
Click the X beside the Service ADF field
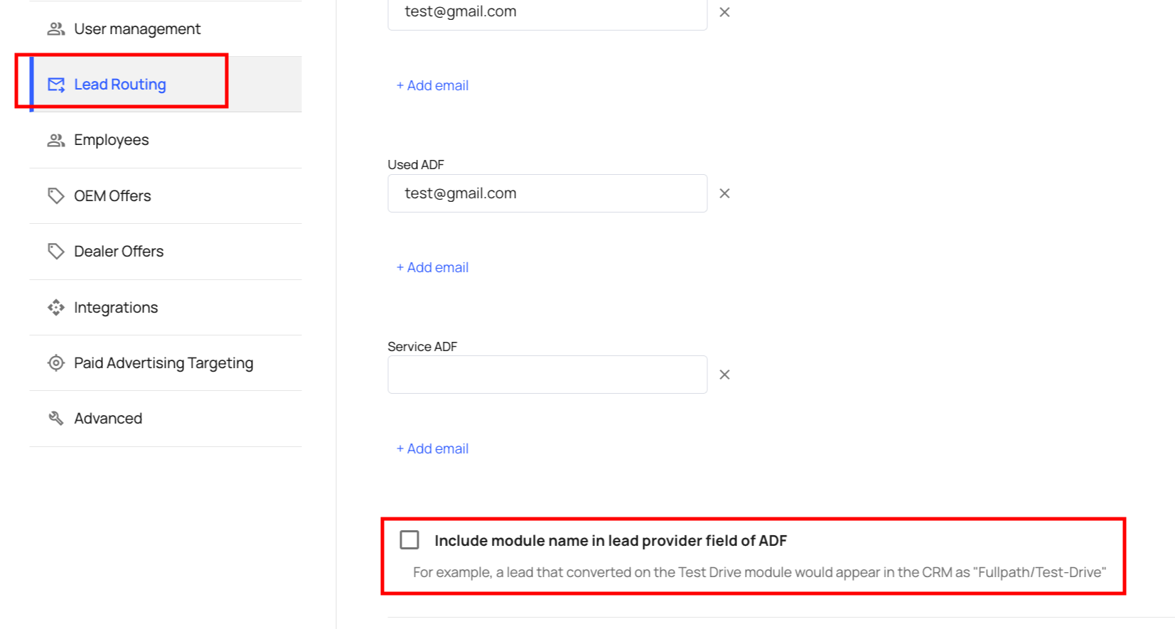[x=724, y=375]
